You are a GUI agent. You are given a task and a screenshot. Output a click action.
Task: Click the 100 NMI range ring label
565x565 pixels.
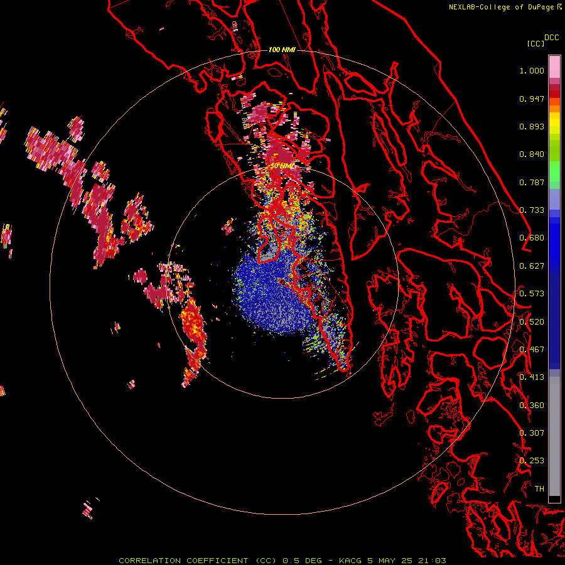[x=282, y=50]
